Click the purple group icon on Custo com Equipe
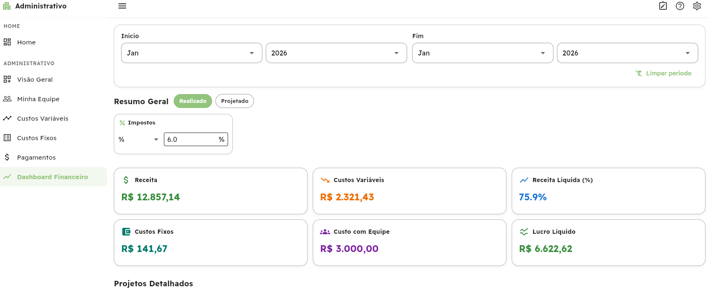 coord(325,232)
